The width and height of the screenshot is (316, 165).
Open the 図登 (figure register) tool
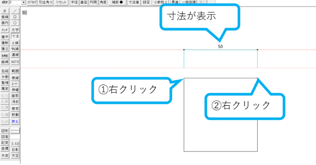[x=5, y=137]
